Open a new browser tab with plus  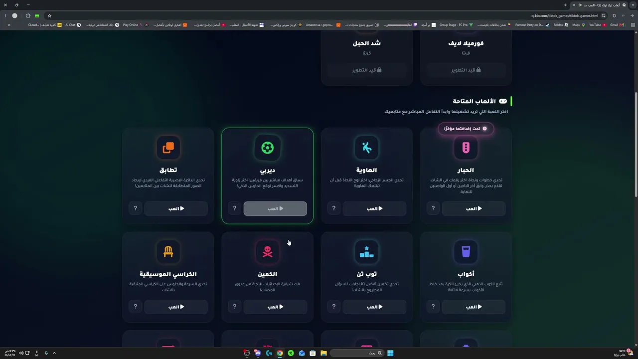coord(565,5)
